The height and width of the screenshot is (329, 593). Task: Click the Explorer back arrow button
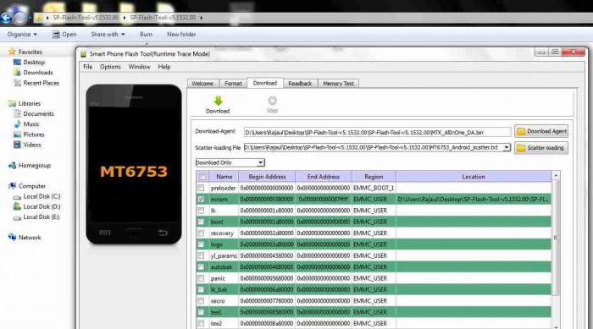tap(7, 18)
